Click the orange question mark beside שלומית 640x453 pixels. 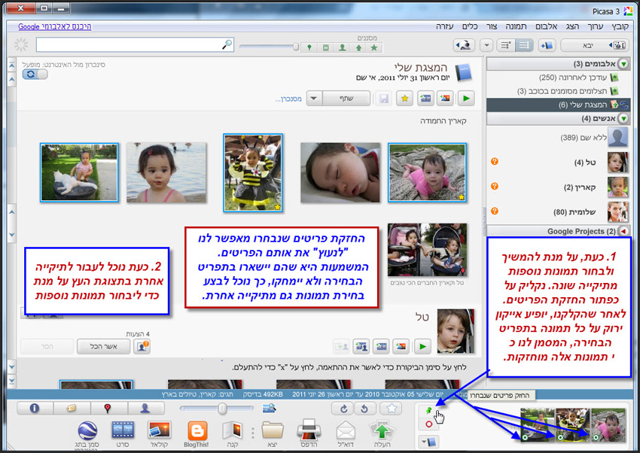coord(494,211)
